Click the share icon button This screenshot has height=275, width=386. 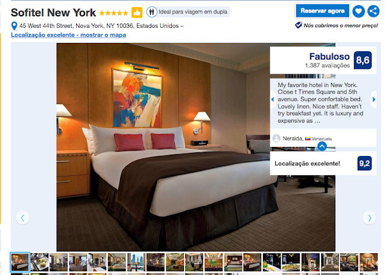373,11
